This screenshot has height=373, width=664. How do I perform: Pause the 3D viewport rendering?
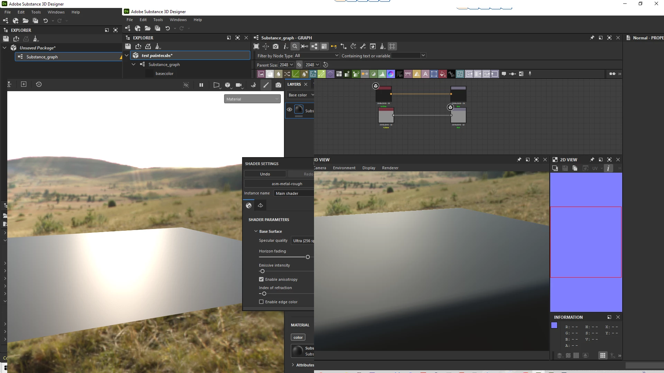[x=201, y=85]
